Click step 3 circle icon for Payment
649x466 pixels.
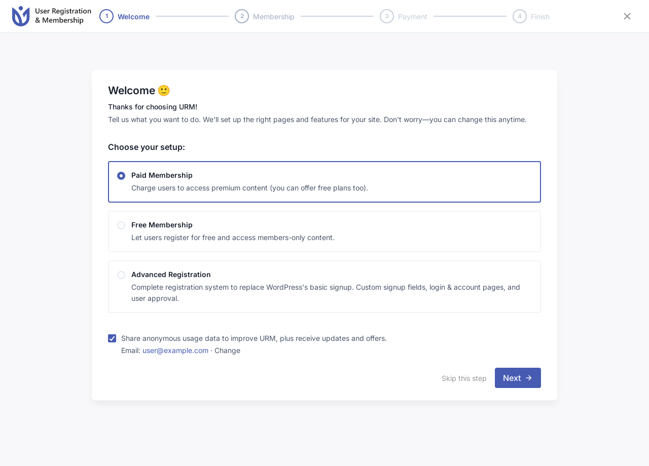click(x=387, y=16)
